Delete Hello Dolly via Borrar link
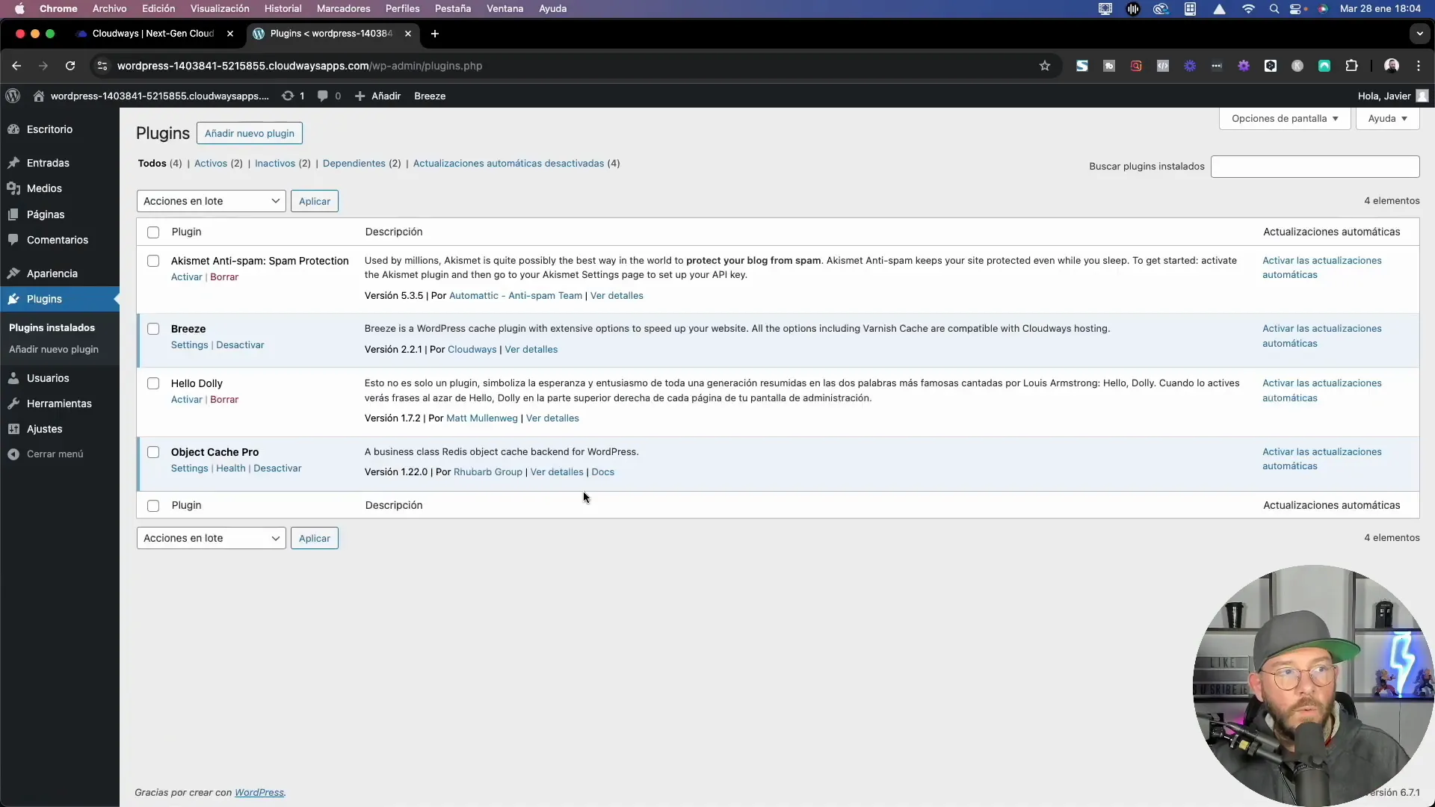1435x807 pixels. [x=224, y=400]
